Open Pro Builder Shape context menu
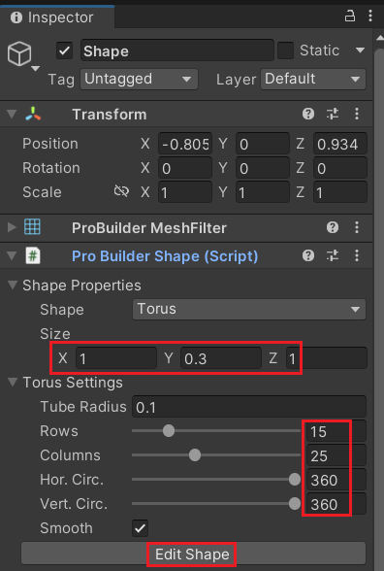 (357, 255)
